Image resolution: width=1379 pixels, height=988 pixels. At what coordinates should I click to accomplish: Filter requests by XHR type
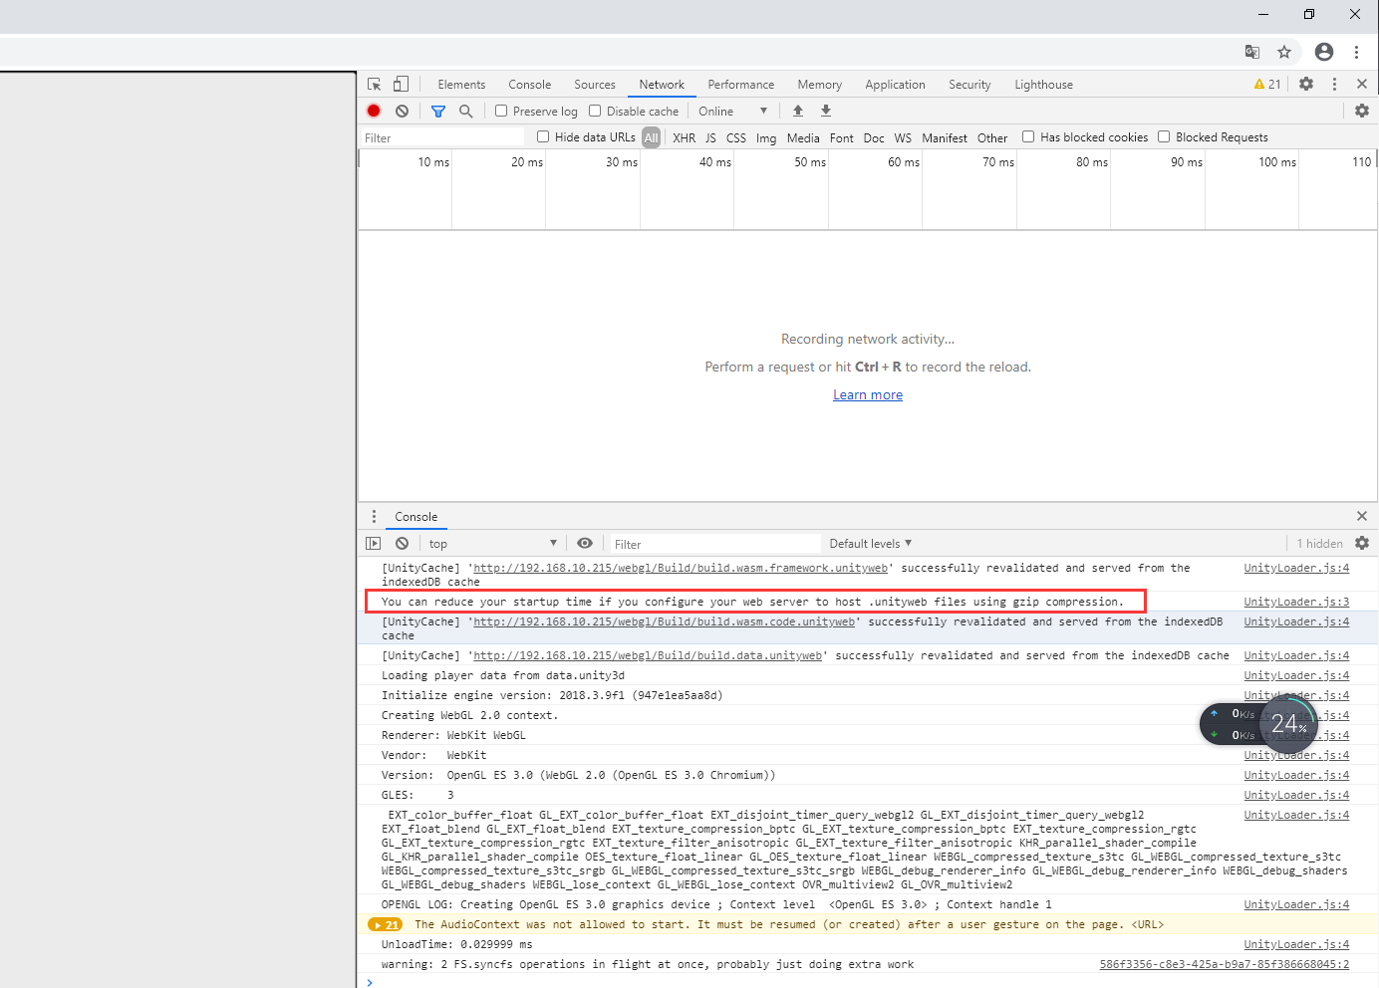(x=685, y=138)
